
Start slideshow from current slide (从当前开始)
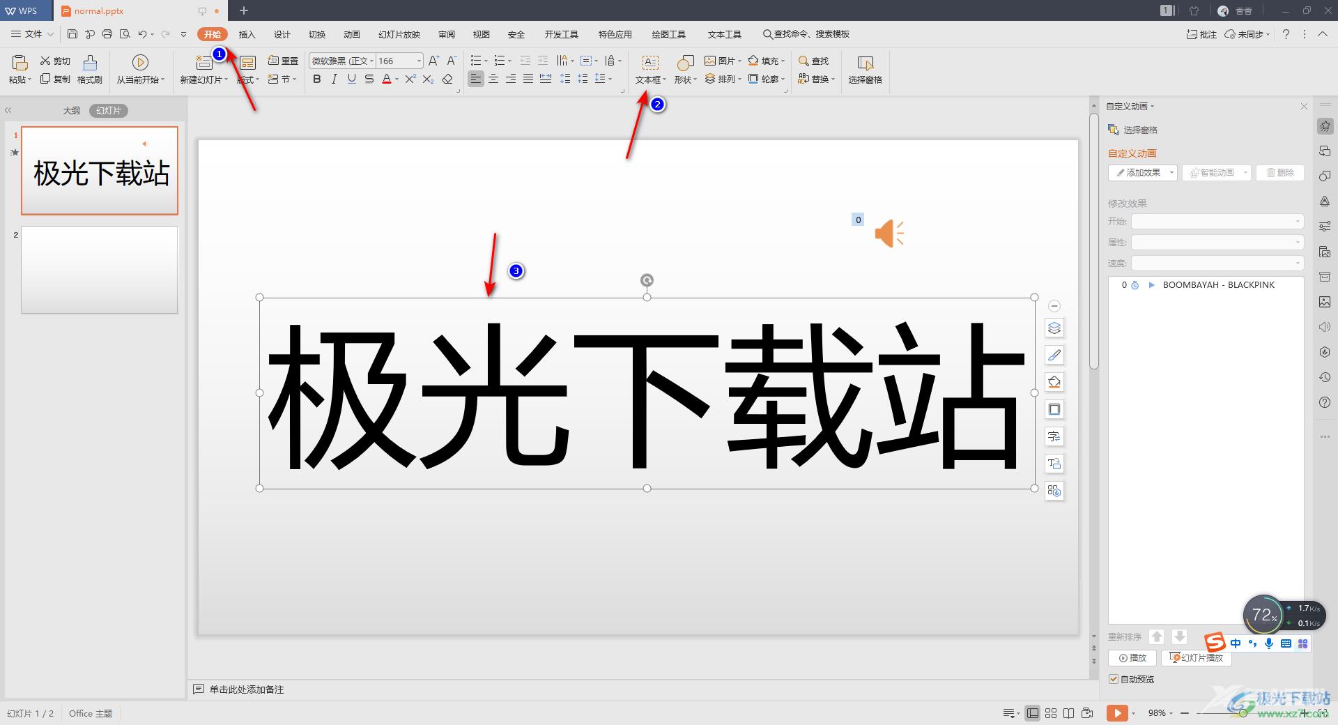(x=140, y=70)
